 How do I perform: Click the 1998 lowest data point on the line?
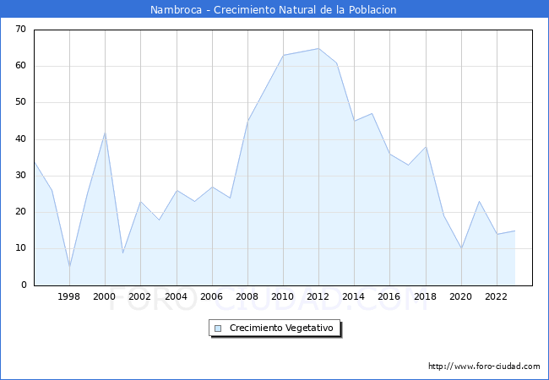coord(69,267)
